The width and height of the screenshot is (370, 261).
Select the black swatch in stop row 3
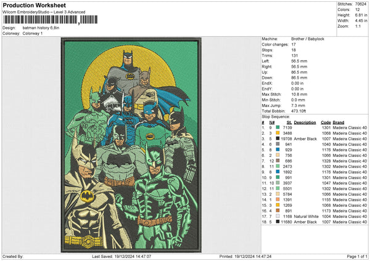click(x=277, y=139)
